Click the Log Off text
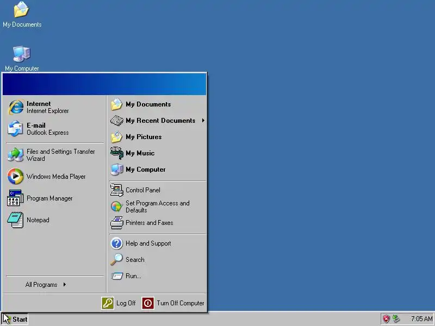The height and width of the screenshot is (326, 435). pos(126,303)
